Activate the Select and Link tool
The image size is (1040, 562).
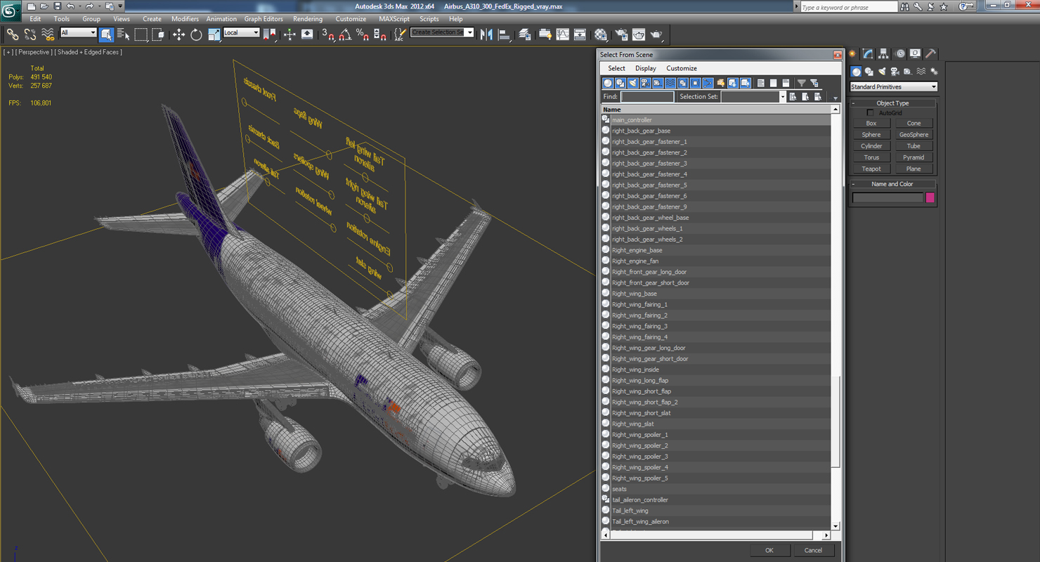[x=12, y=34]
